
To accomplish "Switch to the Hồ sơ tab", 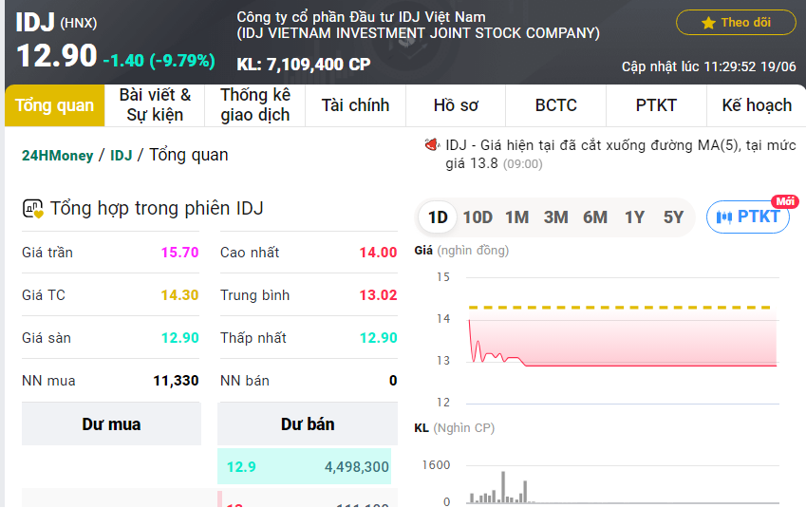I will (456, 105).
